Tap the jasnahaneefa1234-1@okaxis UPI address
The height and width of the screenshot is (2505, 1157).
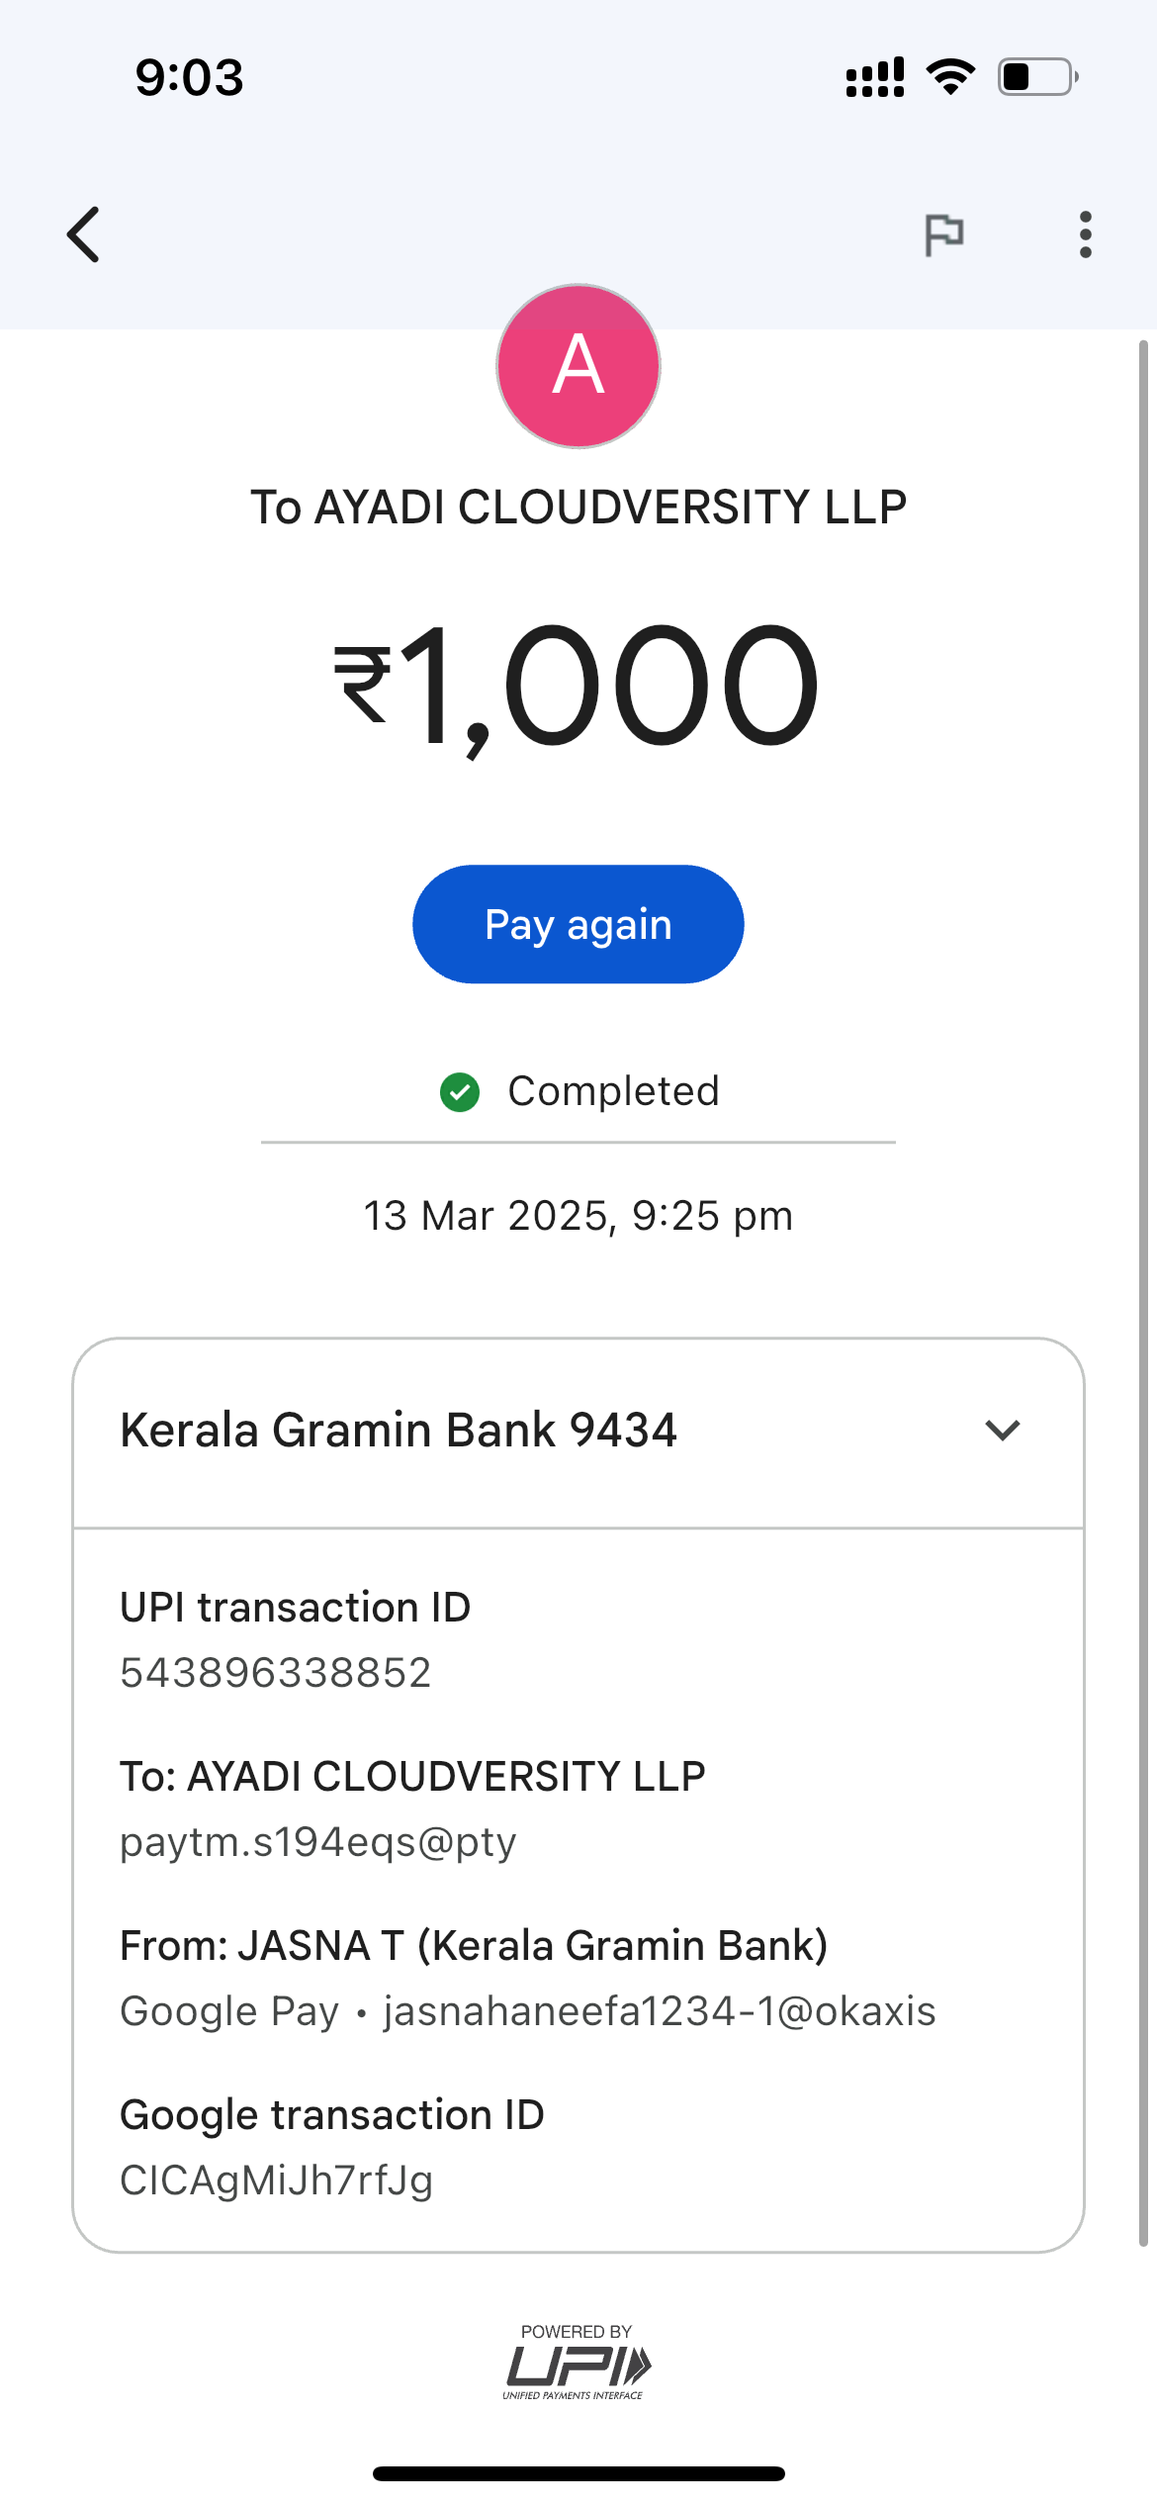(x=660, y=2011)
